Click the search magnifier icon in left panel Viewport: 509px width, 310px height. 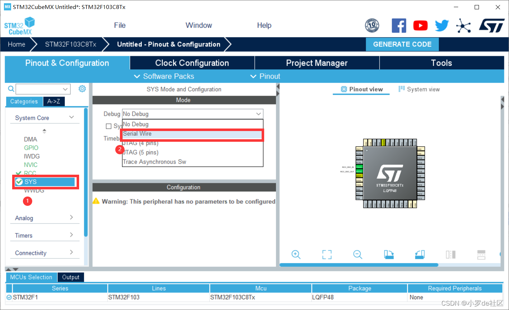click(11, 89)
